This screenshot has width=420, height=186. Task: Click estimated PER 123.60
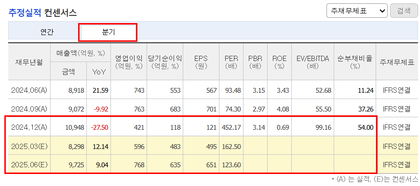click(x=231, y=165)
